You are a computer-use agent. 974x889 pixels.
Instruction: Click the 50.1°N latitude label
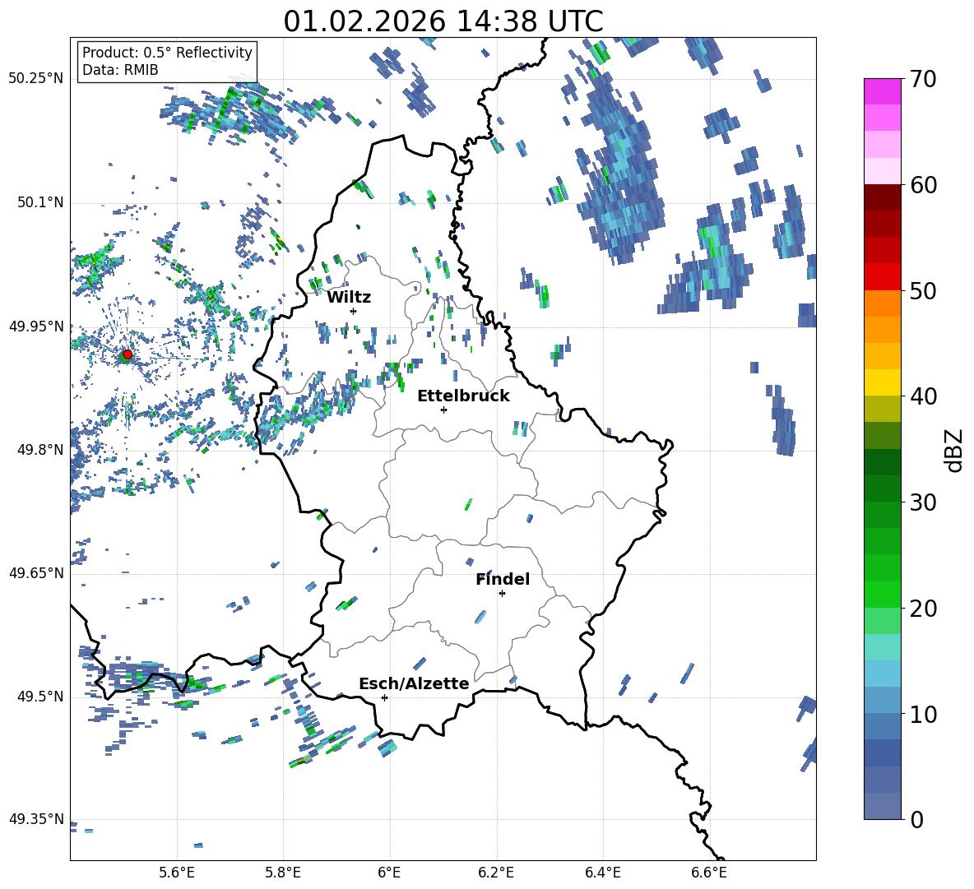point(39,202)
